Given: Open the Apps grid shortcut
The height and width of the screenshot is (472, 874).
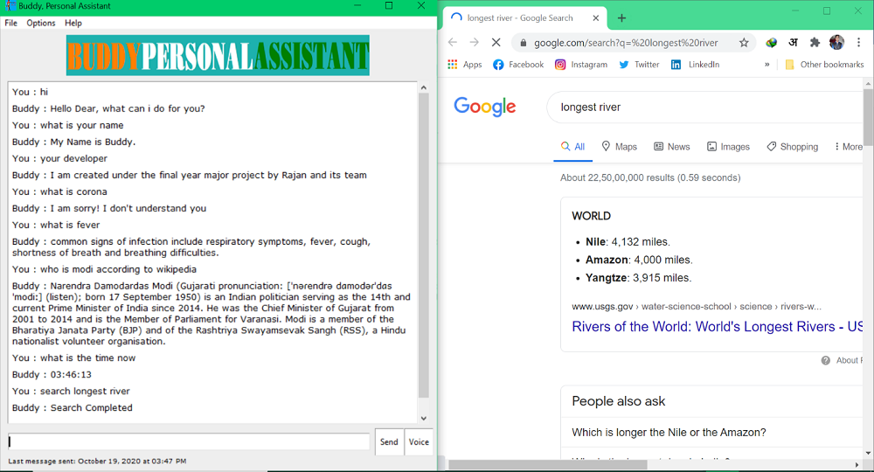Looking at the screenshot, I should click(x=465, y=65).
